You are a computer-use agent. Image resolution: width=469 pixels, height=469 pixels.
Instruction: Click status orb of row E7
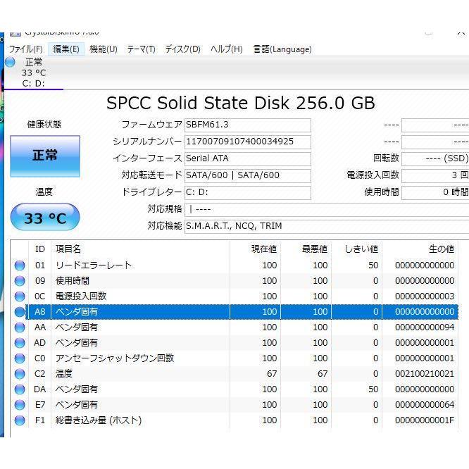point(20,405)
